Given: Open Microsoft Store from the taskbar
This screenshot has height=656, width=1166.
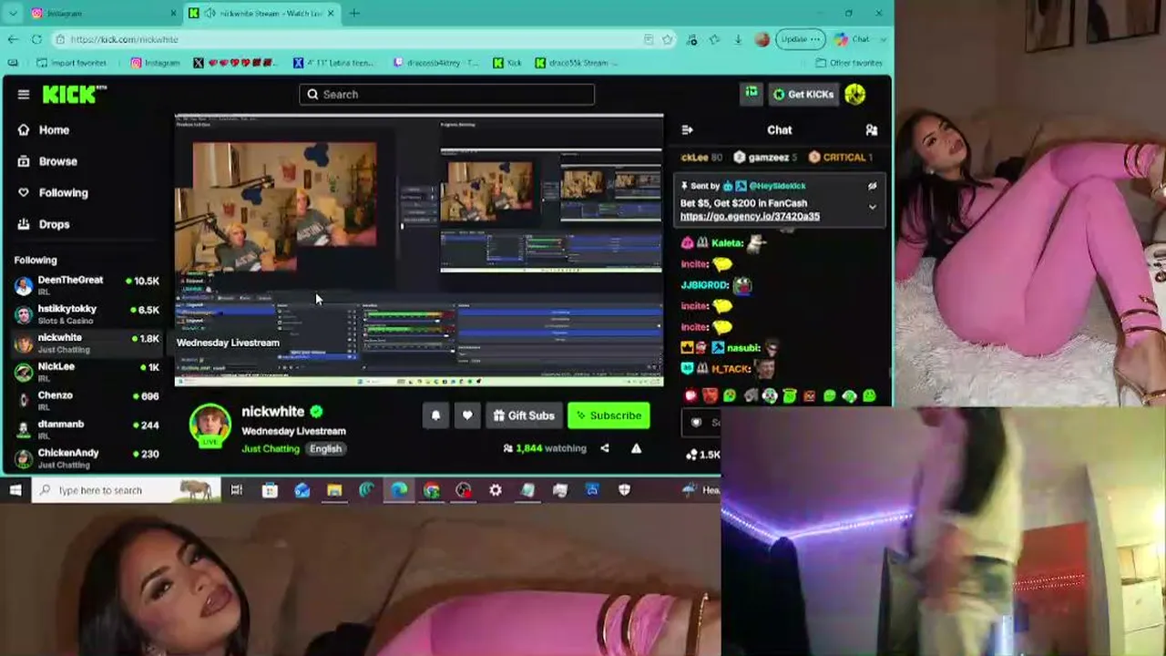Looking at the screenshot, I should [270, 490].
